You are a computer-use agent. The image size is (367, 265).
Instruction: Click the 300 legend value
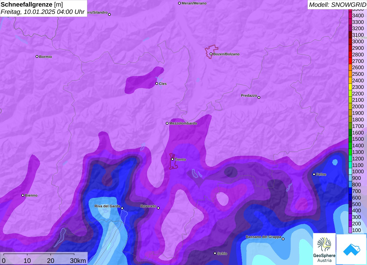(x=357, y=217)
